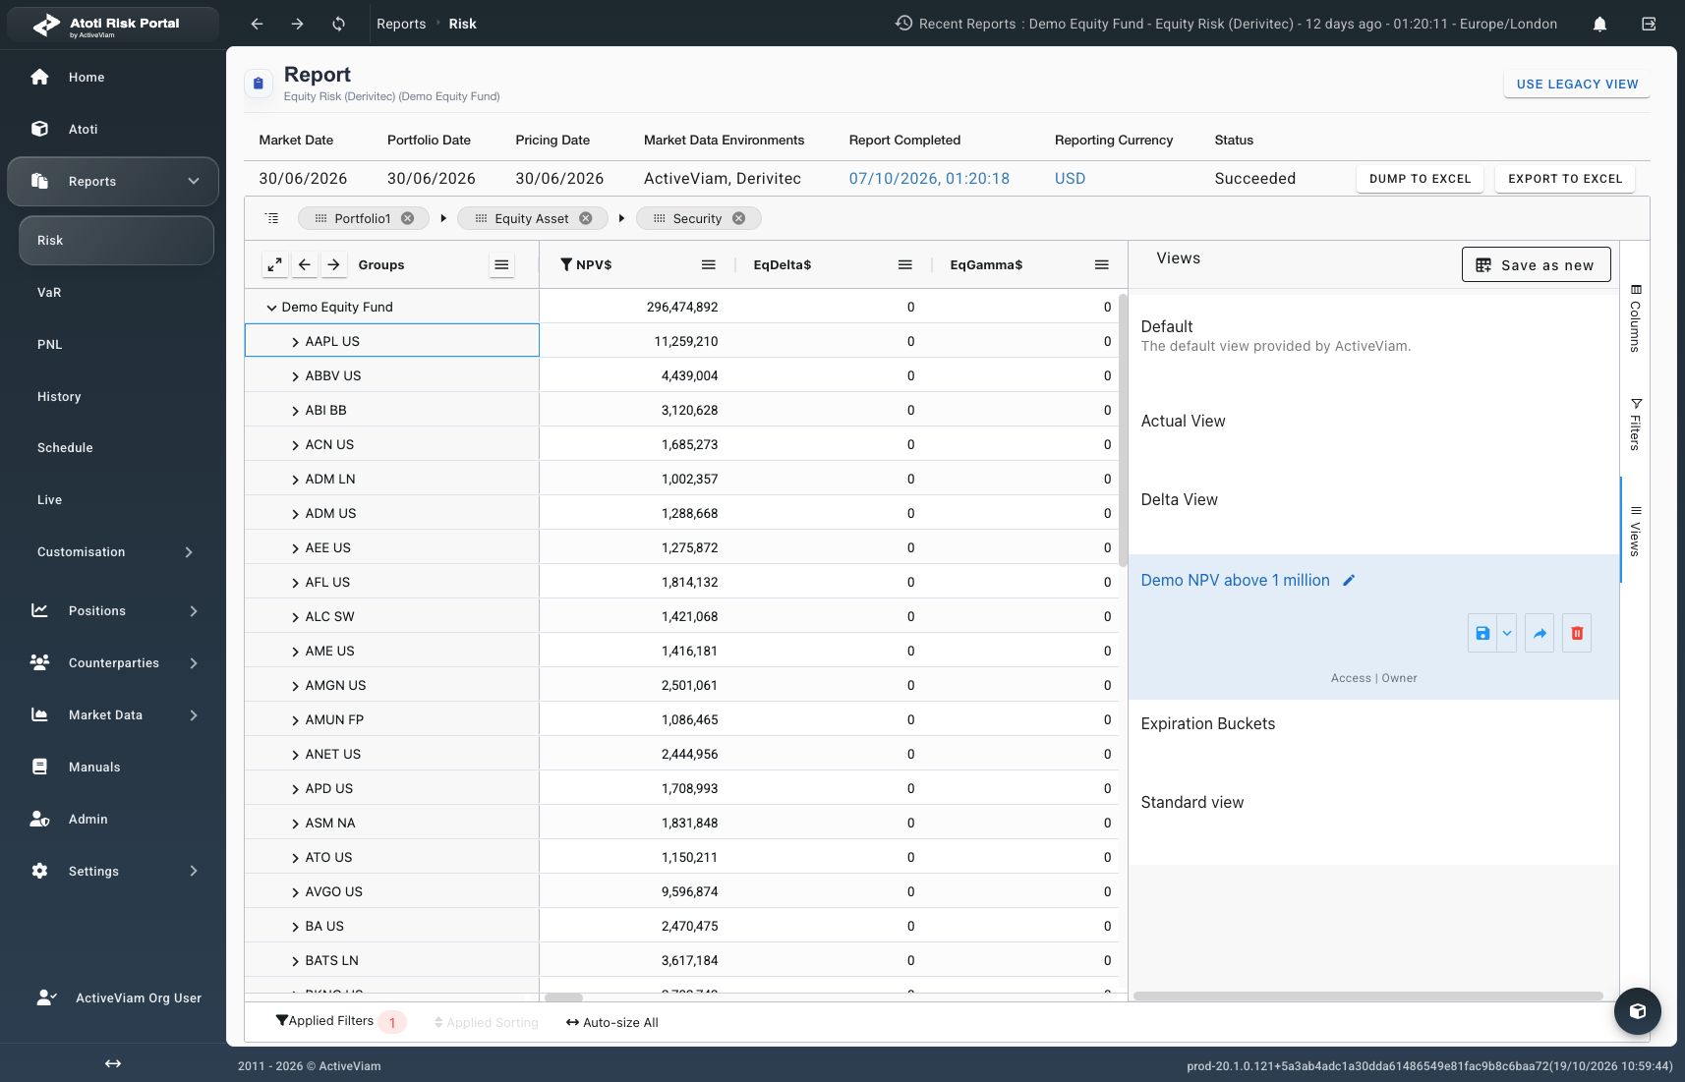Collapse the Demo Equity Fund row
The height and width of the screenshot is (1082, 1685).
(x=272, y=308)
